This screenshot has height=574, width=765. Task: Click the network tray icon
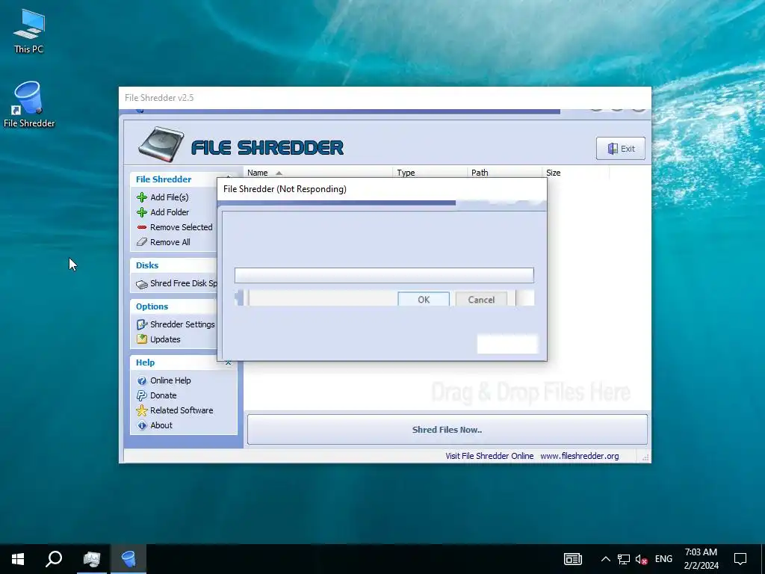pos(624,559)
